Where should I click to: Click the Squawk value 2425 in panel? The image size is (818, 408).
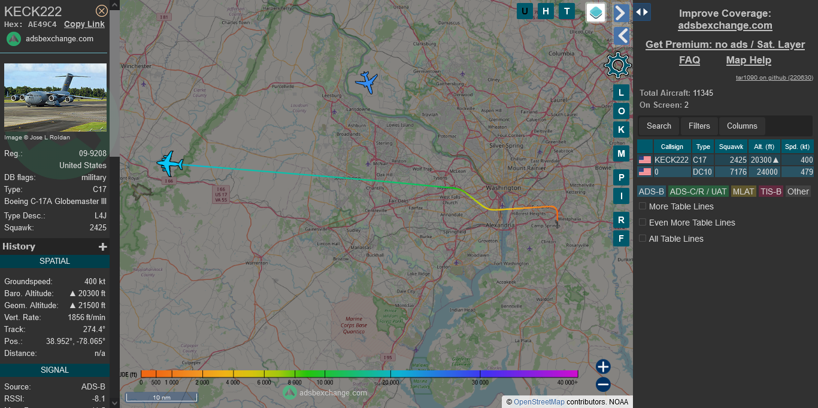pos(96,227)
